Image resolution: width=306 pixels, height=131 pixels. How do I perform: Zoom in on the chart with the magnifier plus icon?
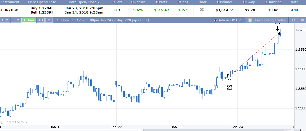point(293,20)
